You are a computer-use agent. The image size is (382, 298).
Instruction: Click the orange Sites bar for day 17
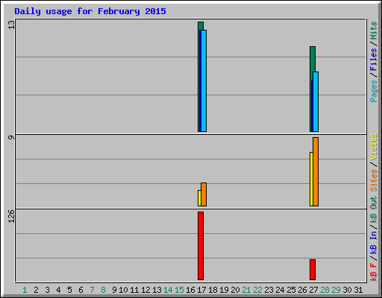pyautogui.click(x=204, y=194)
